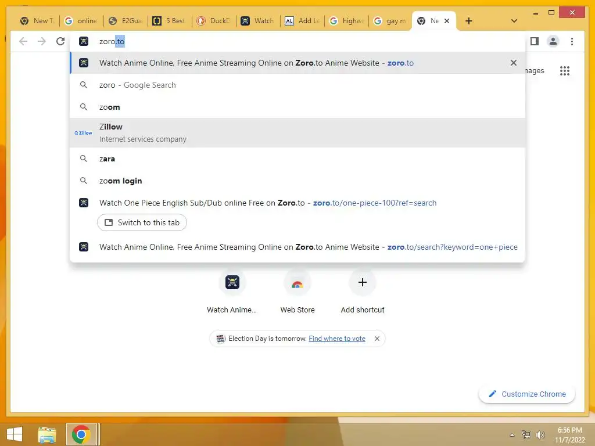Click 'Switch to this tab' button
The height and width of the screenshot is (446, 595).
tap(142, 222)
